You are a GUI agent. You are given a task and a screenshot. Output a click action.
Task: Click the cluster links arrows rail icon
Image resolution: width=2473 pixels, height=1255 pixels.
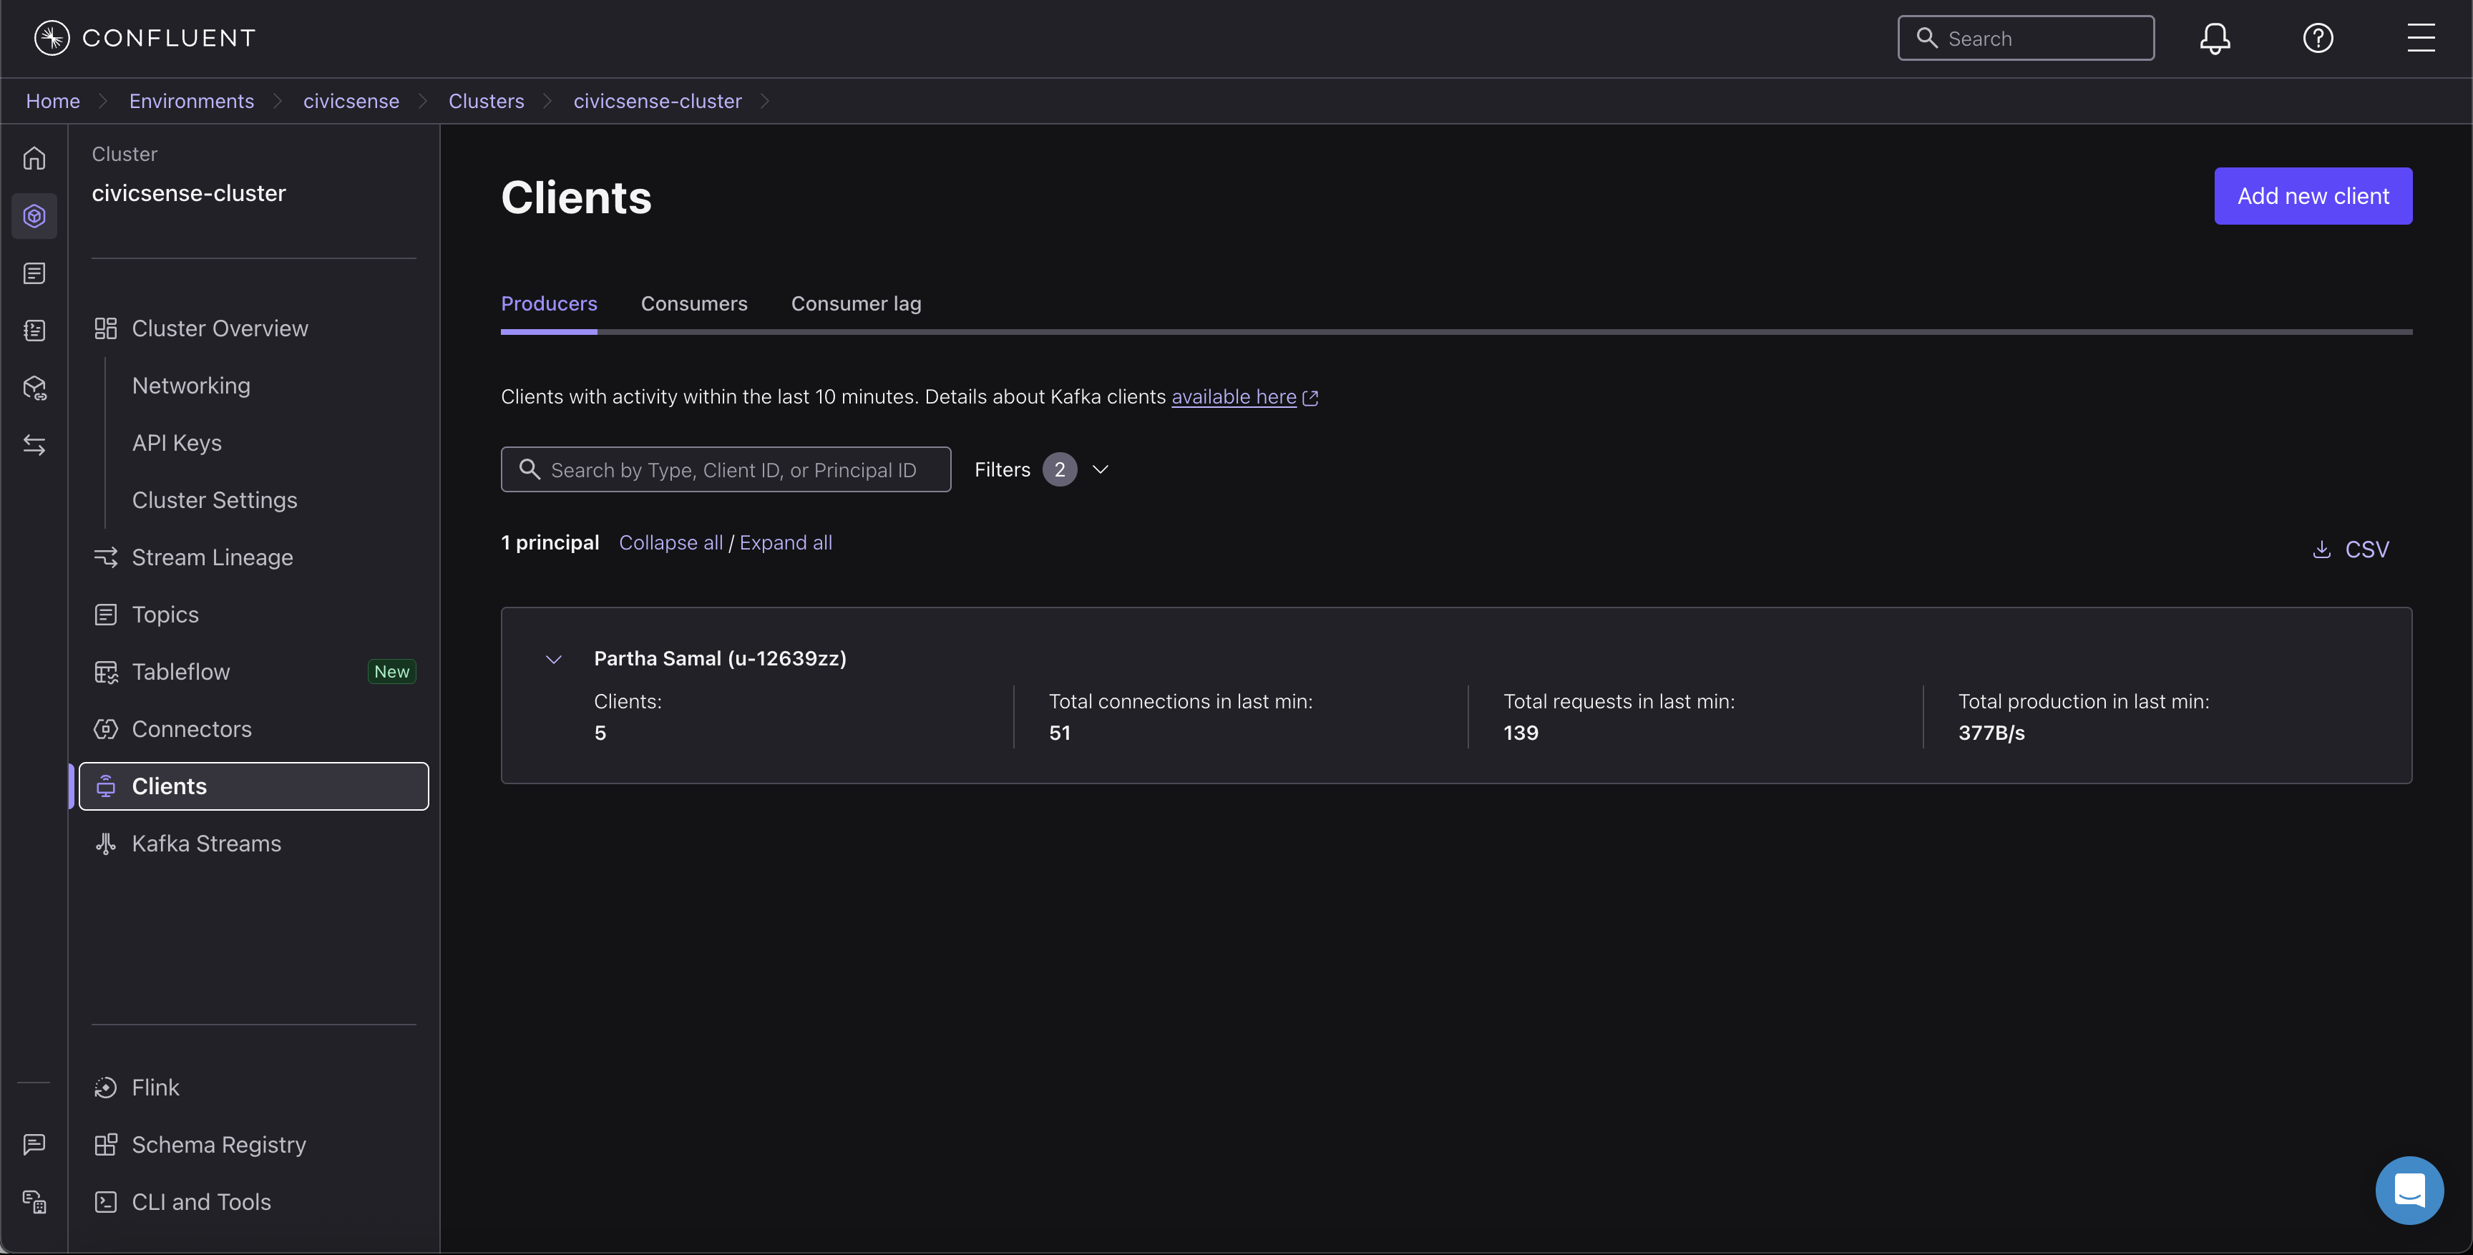coord(34,444)
